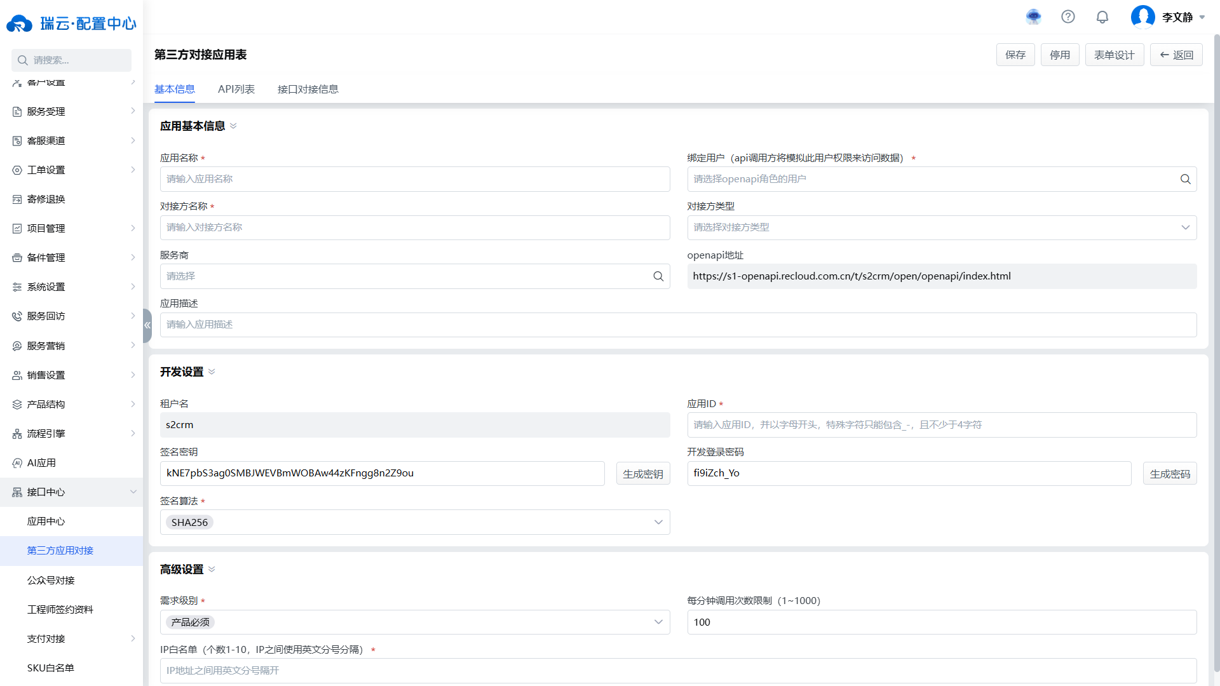Open the 需求级别 requirement level dropdown
Image resolution: width=1220 pixels, height=686 pixels.
coord(414,622)
